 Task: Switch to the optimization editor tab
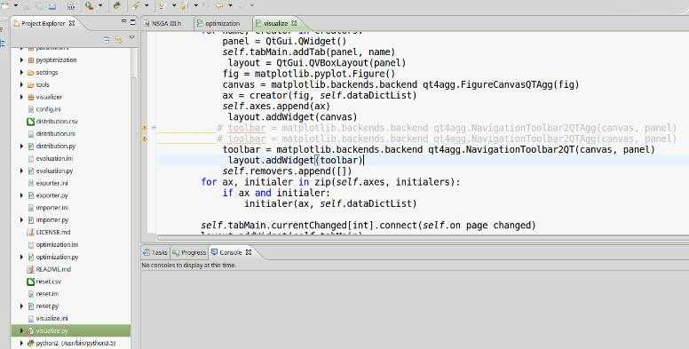[x=222, y=23]
